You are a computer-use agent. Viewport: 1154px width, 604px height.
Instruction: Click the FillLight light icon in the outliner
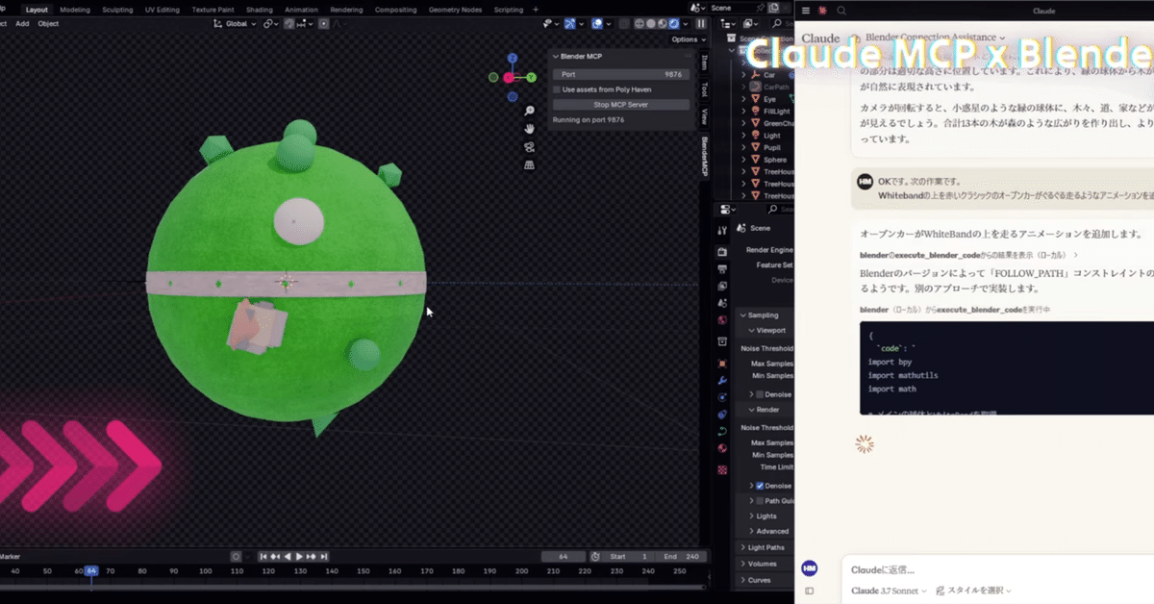[x=755, y=111]
